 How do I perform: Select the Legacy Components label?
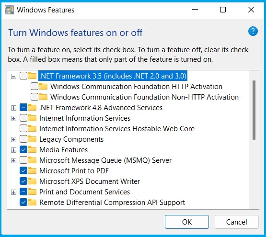pos(71,139)
